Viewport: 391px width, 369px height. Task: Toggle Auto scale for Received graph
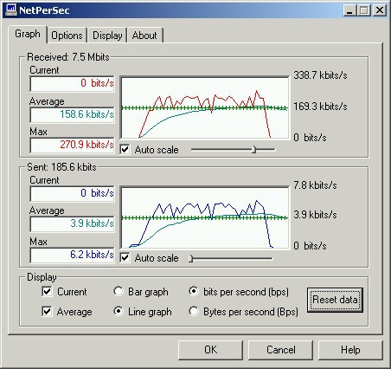(125, 150)
